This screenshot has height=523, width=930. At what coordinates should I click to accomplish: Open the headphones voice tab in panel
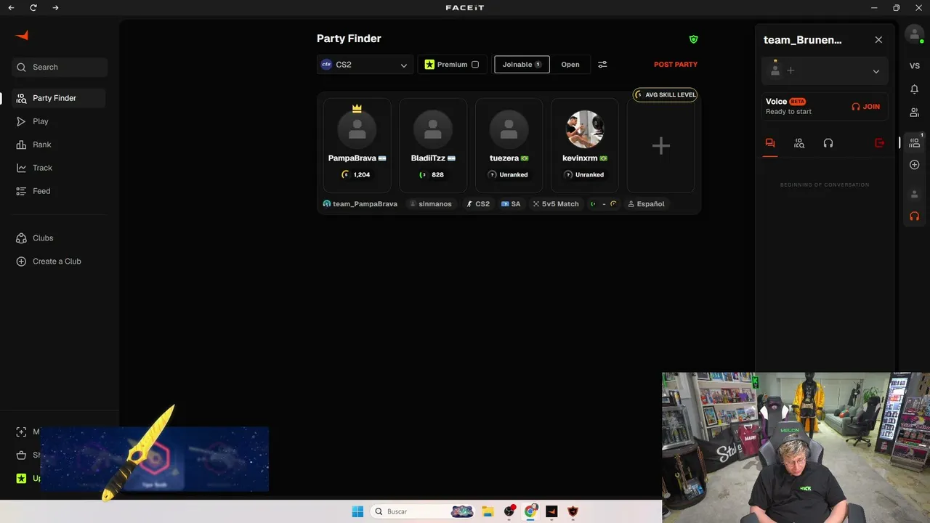[828, 143]
